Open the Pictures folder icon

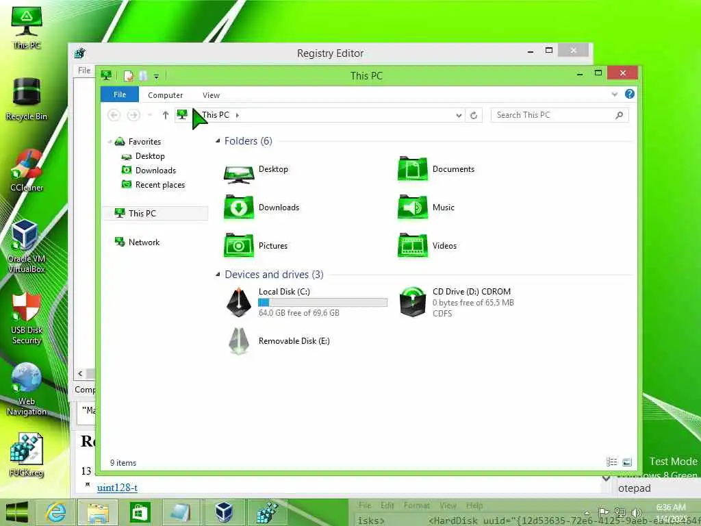point(239,246)
